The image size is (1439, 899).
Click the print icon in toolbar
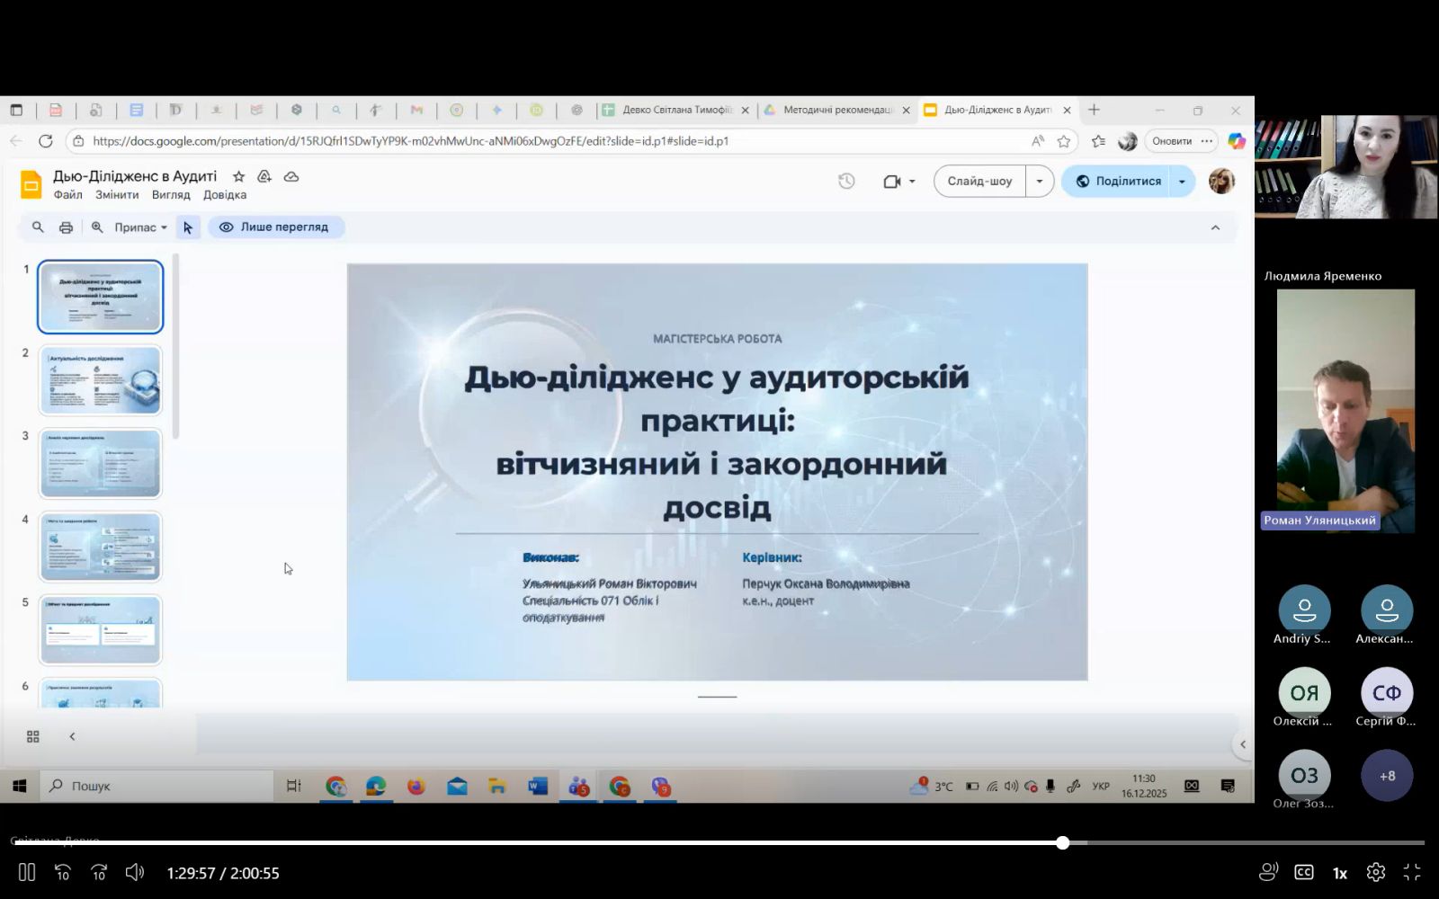coord(66,227)
